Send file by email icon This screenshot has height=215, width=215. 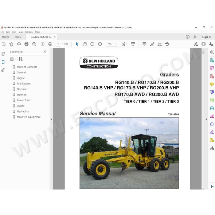pos(203,44)
